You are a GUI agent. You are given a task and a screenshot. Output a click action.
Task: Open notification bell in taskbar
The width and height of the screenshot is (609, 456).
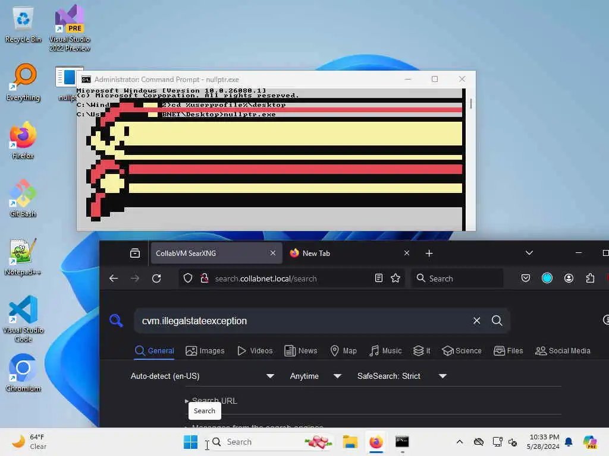[569, 442]
